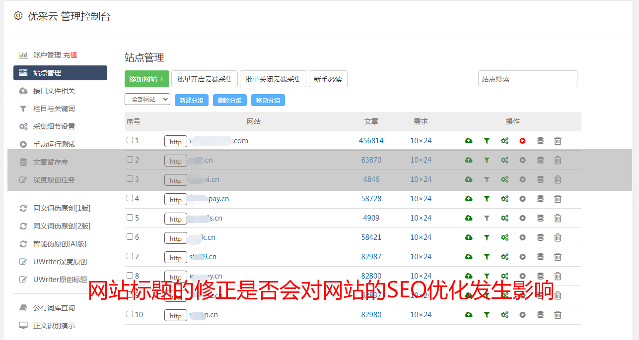Open filter icon for row 4

tap(487, 199)
